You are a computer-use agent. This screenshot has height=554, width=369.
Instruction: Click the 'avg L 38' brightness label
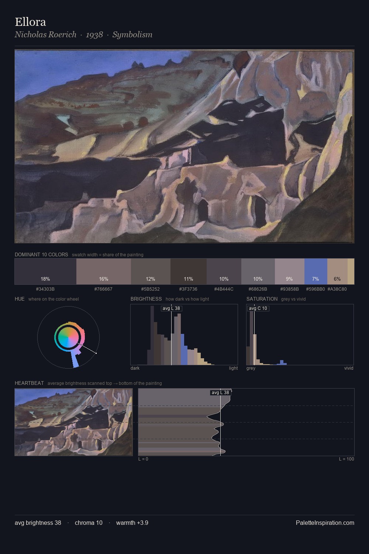pos(171,308)
